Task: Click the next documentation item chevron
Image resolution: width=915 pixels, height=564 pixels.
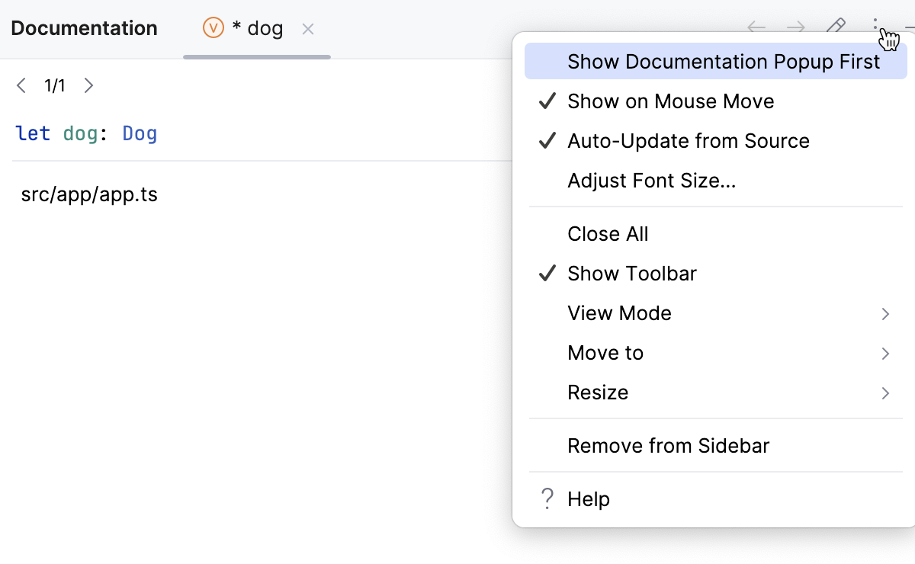Action: click(x=88, y=85)
